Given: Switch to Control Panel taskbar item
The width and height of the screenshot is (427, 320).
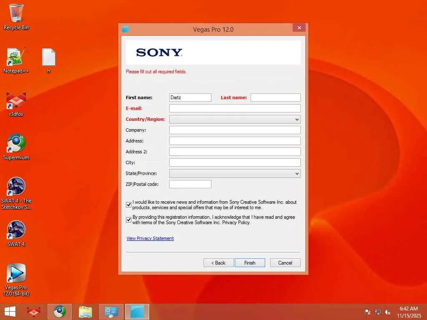Looking at the screenshot, I should click(111, 312).
